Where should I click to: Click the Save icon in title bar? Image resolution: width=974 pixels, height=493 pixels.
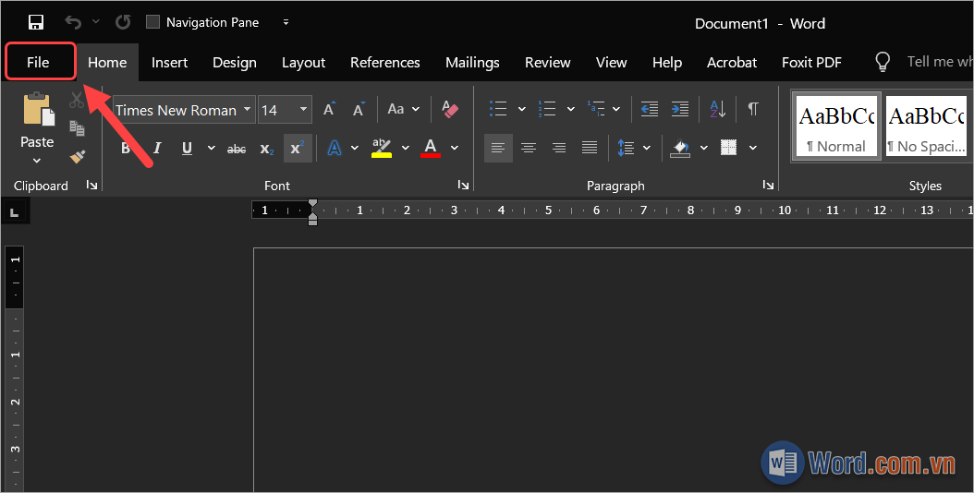36,22
